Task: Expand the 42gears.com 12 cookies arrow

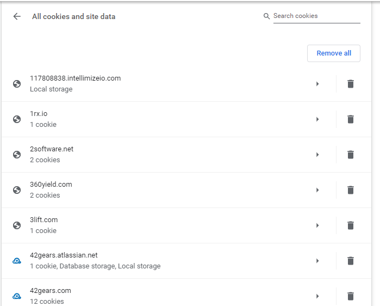Action: coord(317,296)
